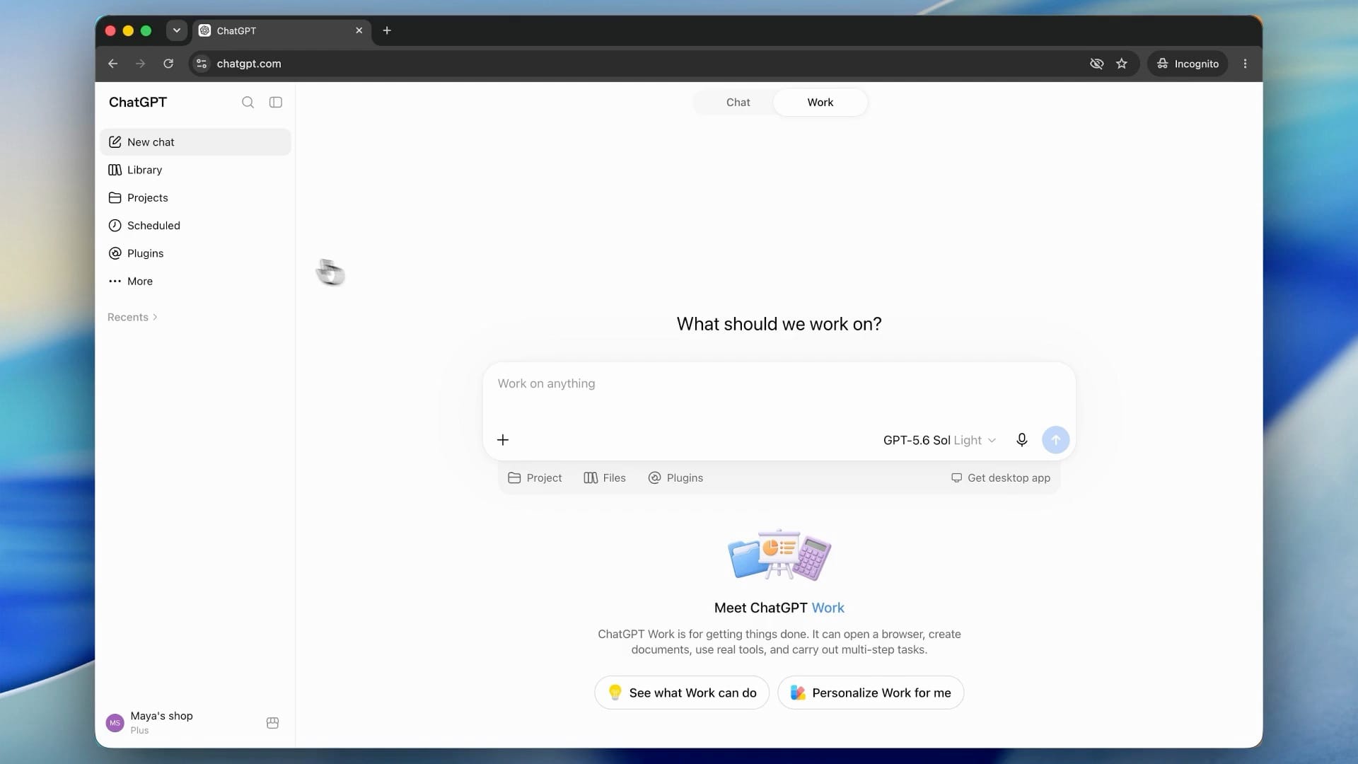
Task: Click the forward navigation arrow
Action: [x=141, y=64]
